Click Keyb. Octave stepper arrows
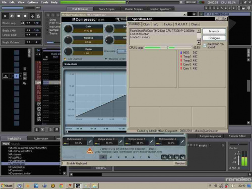Image resolution: width=252 pixels, height=189 pixels. [x=28, y=42]
